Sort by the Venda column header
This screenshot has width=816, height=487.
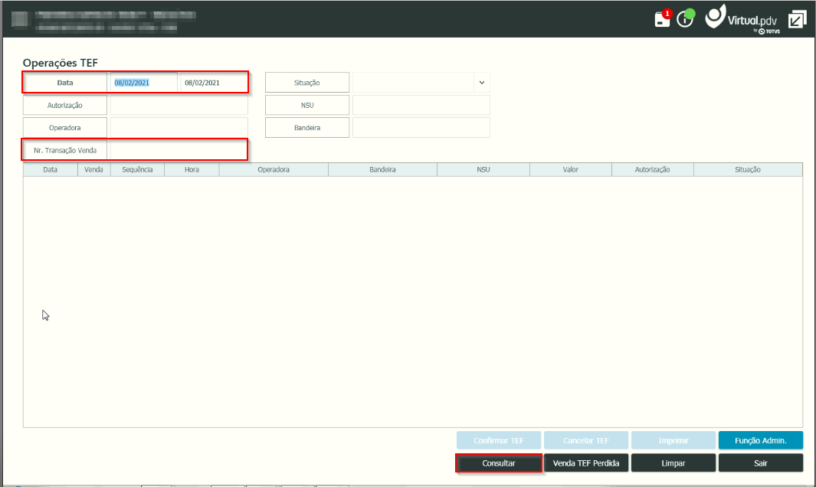(93, 170)
